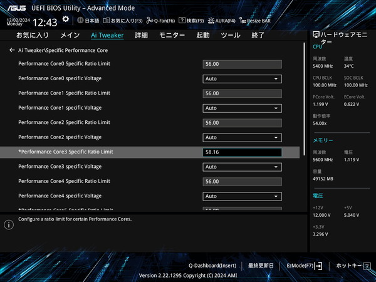376x282 pixels.
Task: Click Performance Core0 Specific Ratio Limit field
Action: 242,64
